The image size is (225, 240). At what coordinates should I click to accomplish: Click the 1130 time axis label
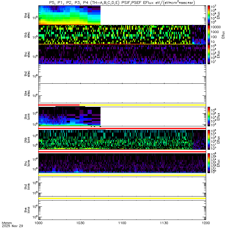point(164,223)
